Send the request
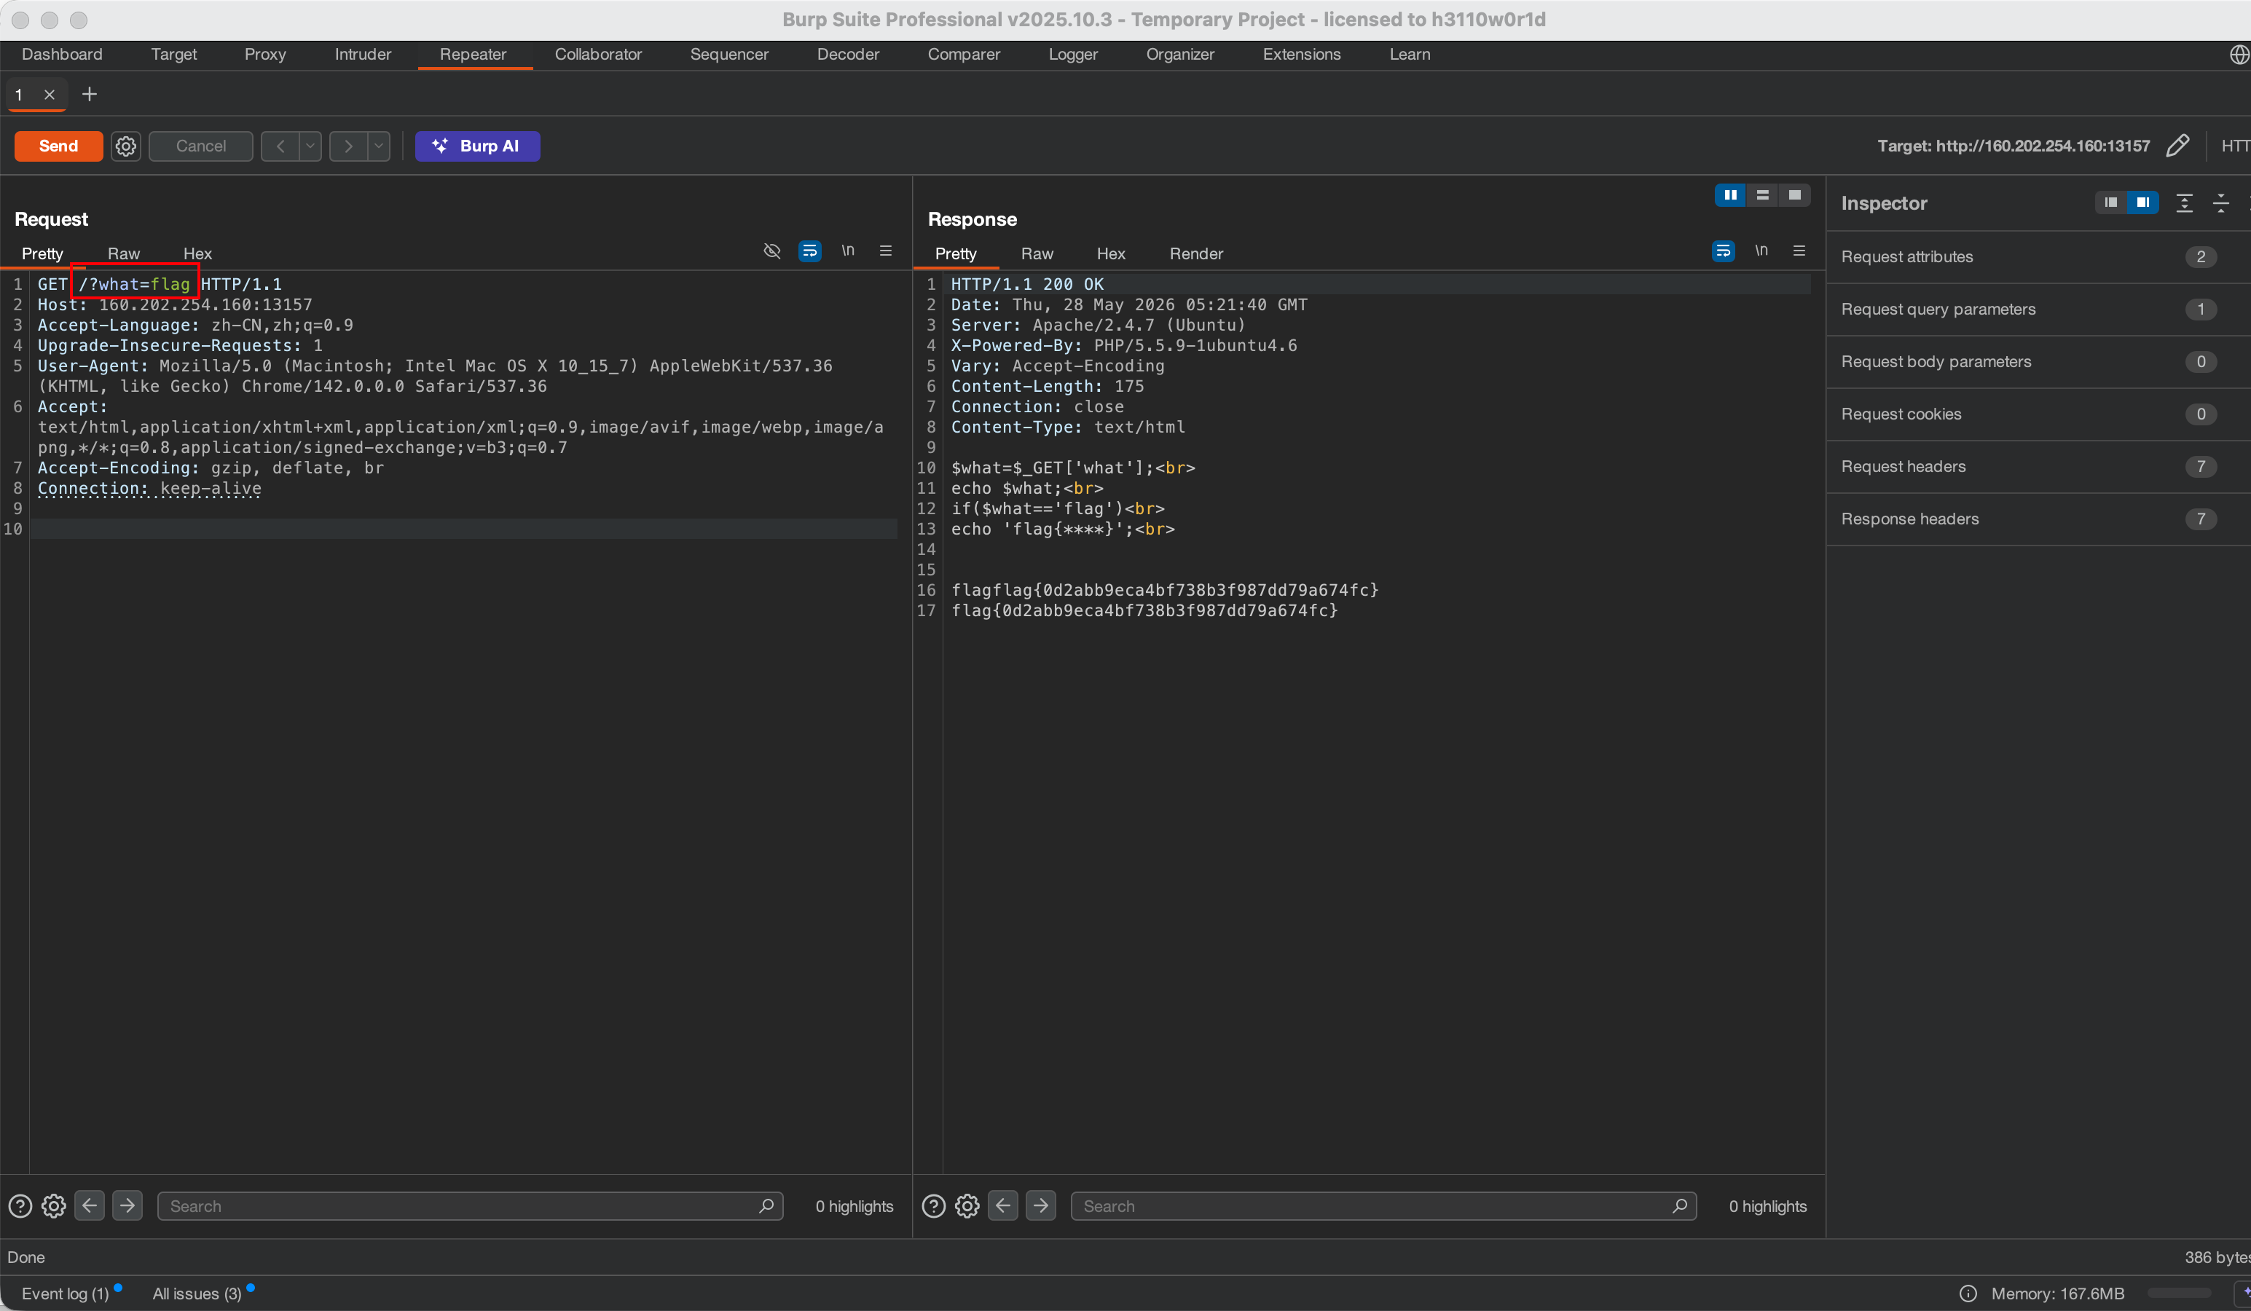 (59, 146)
